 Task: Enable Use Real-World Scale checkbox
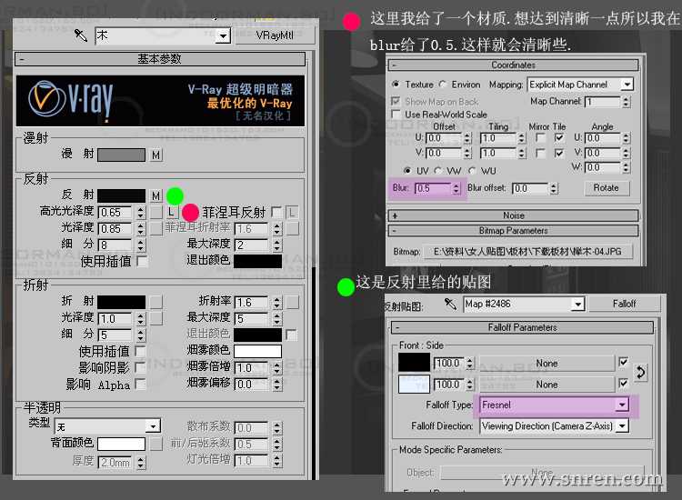(x=396, y=114)
